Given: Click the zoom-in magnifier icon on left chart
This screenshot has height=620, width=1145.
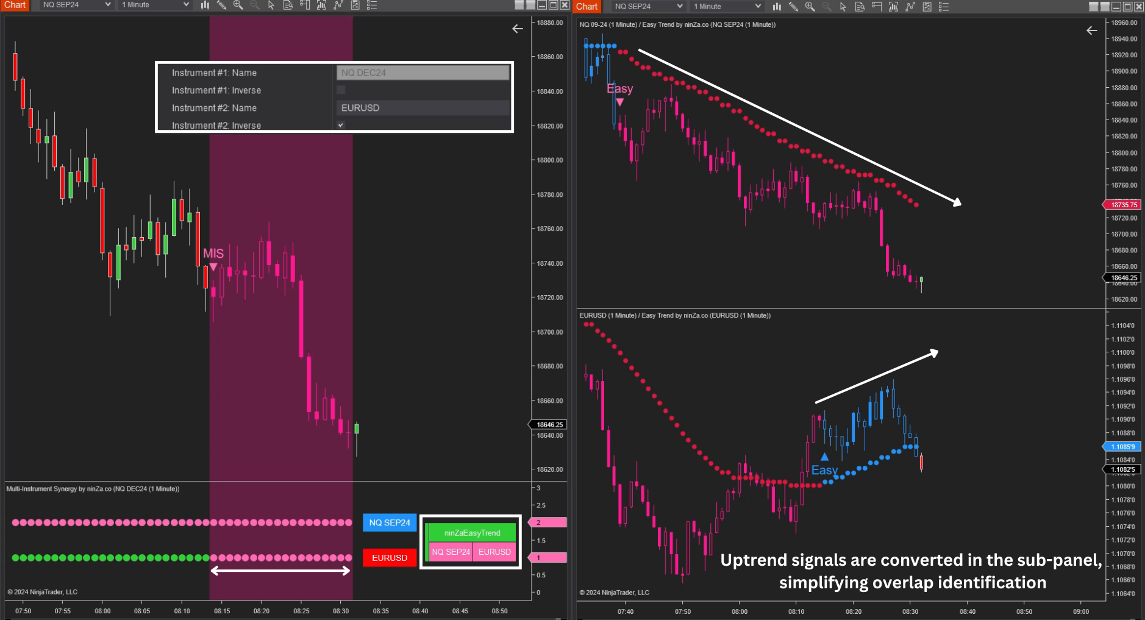Looking at the screenshot, I should pyautogui.click(x=238, y=5).
